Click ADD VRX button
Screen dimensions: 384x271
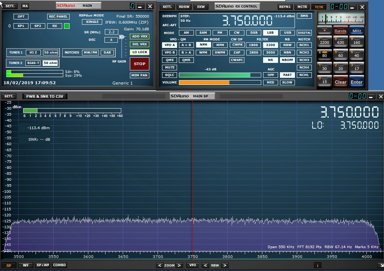point(140,37)
